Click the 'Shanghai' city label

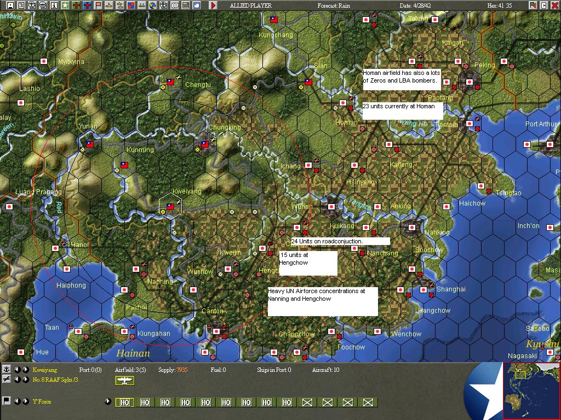click(x=451, y=289)
